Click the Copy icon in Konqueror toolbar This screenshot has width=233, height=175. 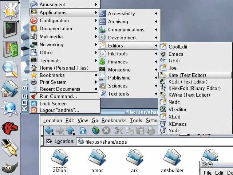[x=130, y=131]
